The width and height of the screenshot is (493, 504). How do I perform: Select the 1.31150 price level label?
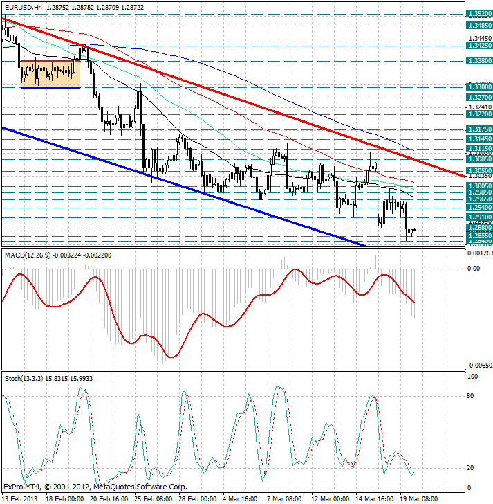click(479, 149)
